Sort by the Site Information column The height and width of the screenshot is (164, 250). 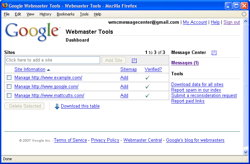[x=30, y=69]
